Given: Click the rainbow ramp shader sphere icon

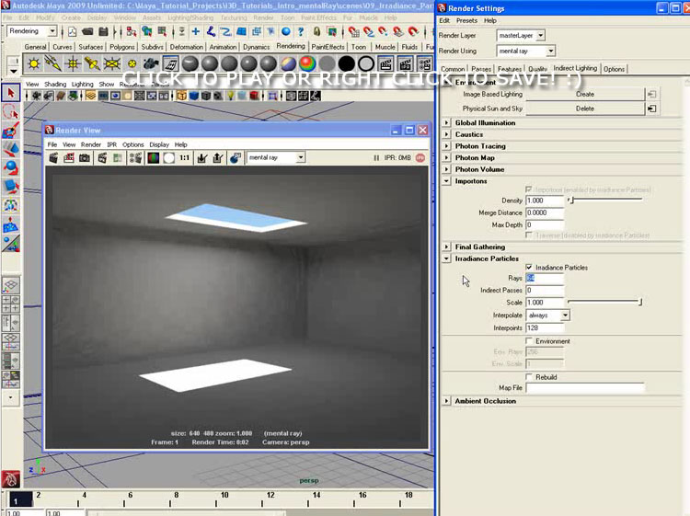Looking at the screenshot, I should pos(306,63).
